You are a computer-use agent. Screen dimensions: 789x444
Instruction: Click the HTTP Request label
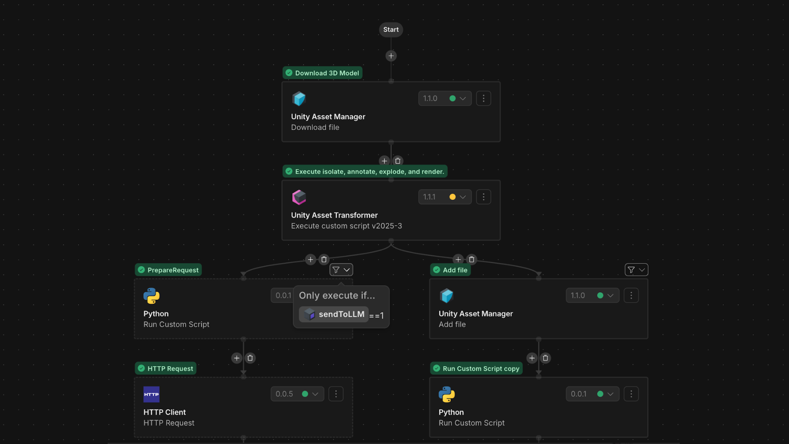(166, 368)
